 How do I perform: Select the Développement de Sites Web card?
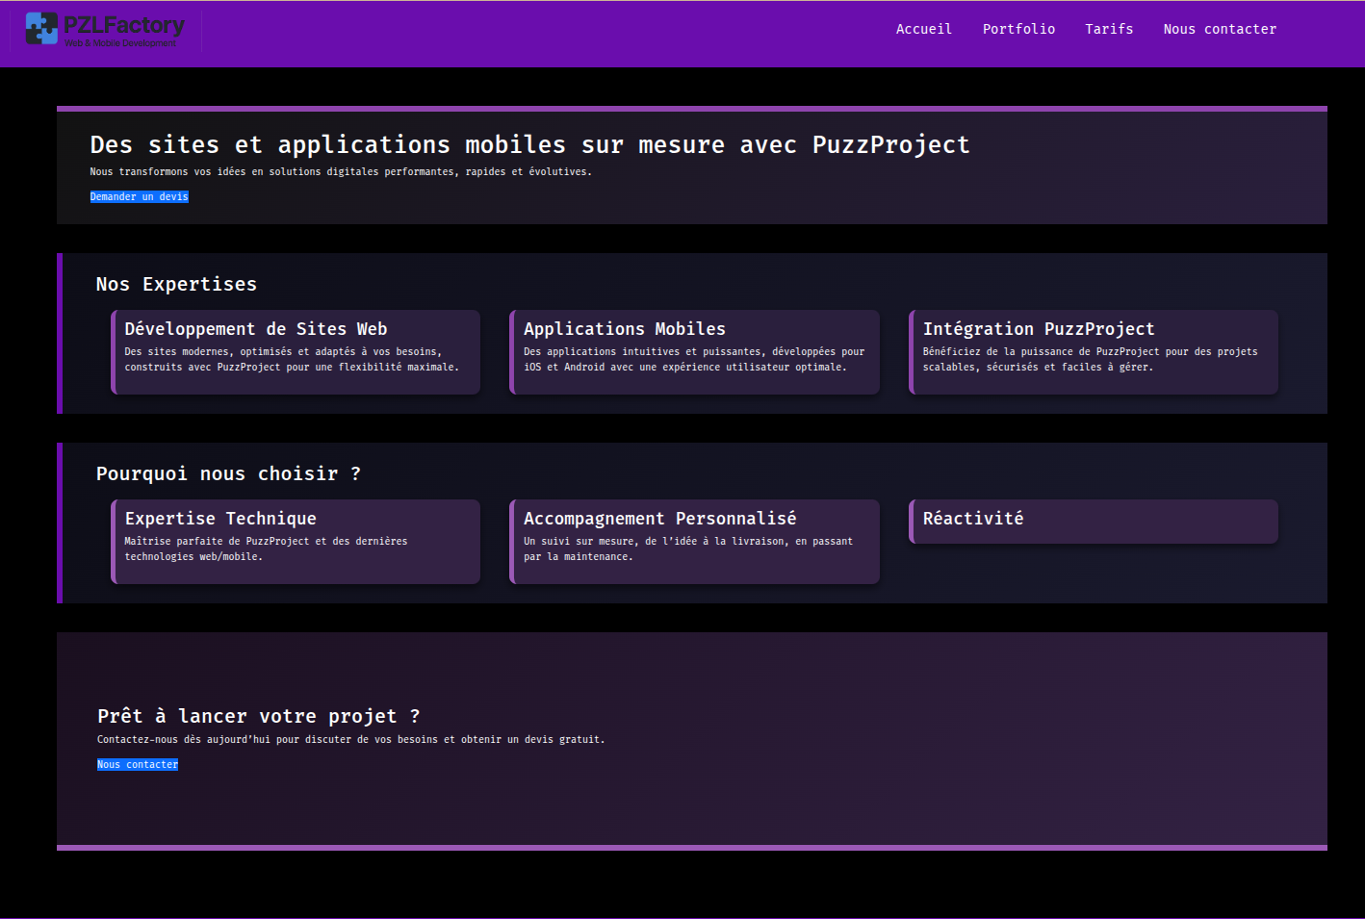point(296,352)
